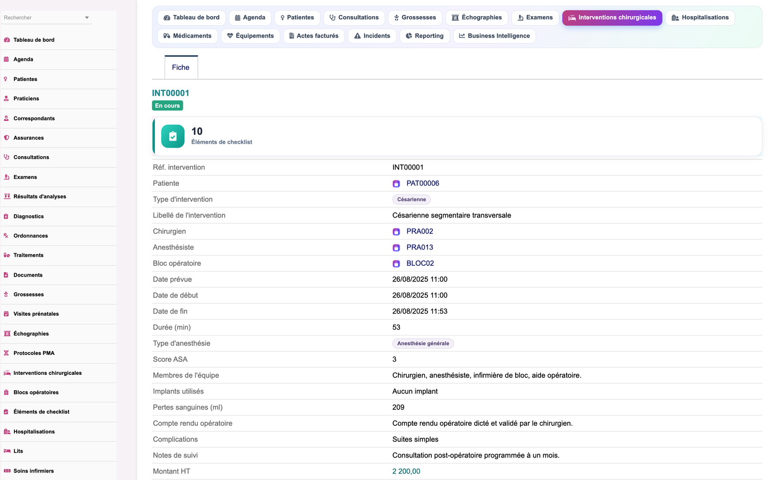
Task: Click the Reporting chart icon in the top bar
Action: [409, 36]
